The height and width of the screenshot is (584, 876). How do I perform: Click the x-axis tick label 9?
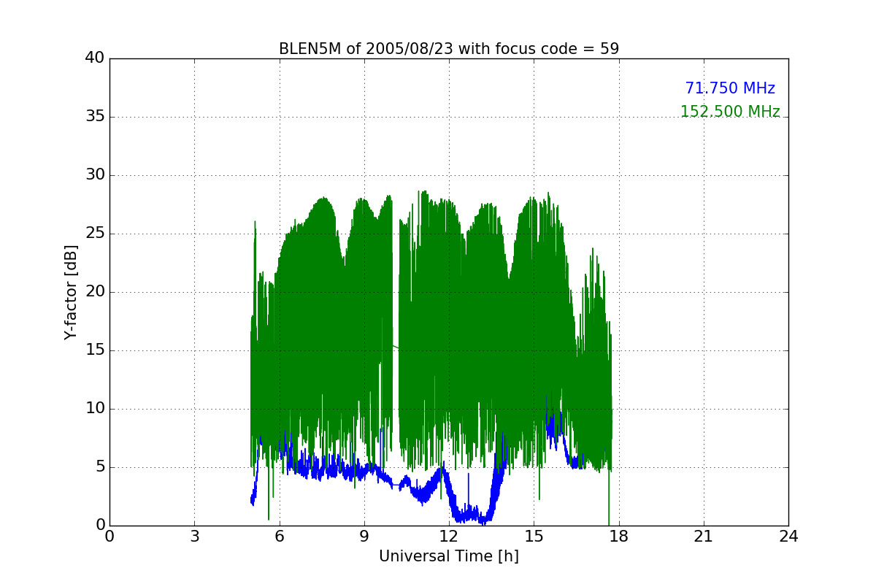(364, 537)
